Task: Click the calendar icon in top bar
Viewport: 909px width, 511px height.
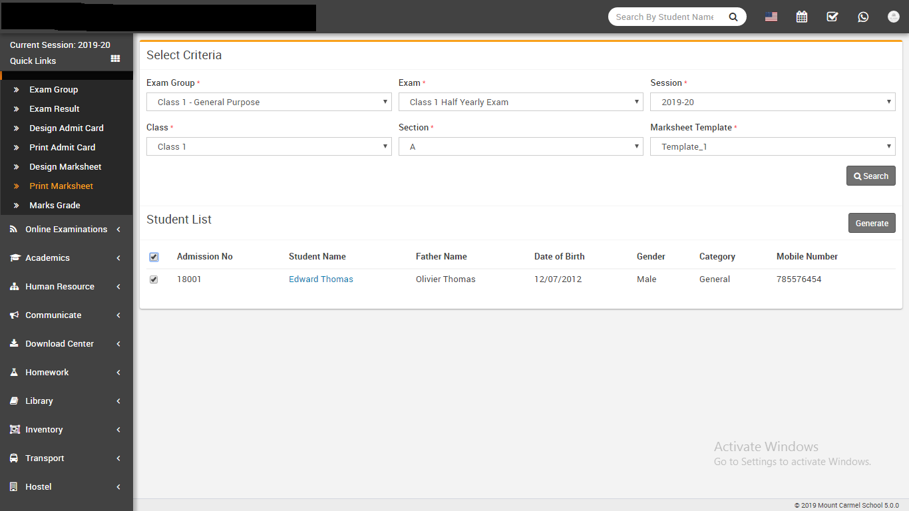Action: click(x=802, y=17)
